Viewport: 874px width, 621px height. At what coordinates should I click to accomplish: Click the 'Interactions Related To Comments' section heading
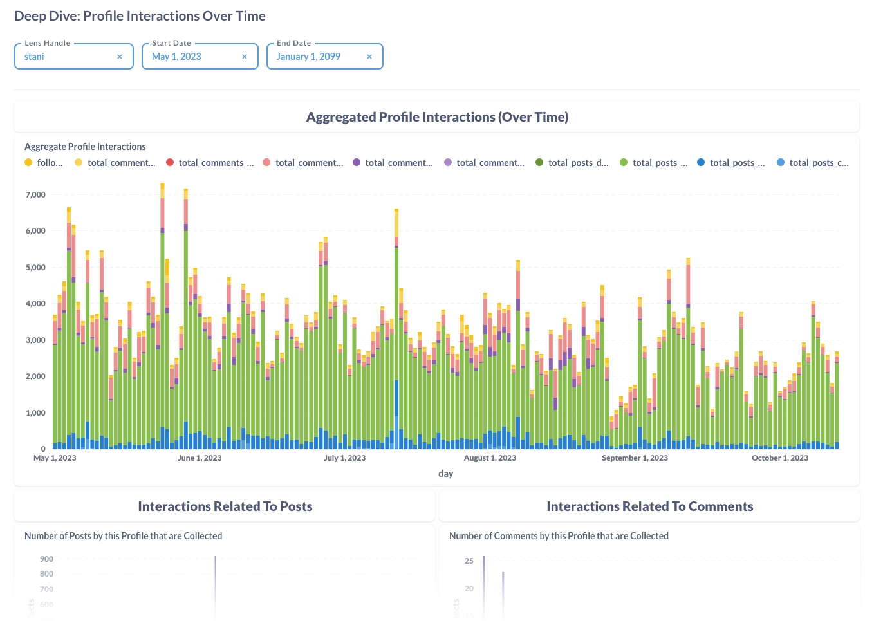649,506
